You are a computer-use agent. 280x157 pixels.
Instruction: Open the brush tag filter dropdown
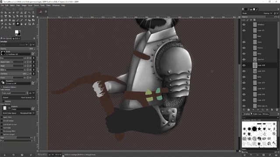[x=278, y=117]
